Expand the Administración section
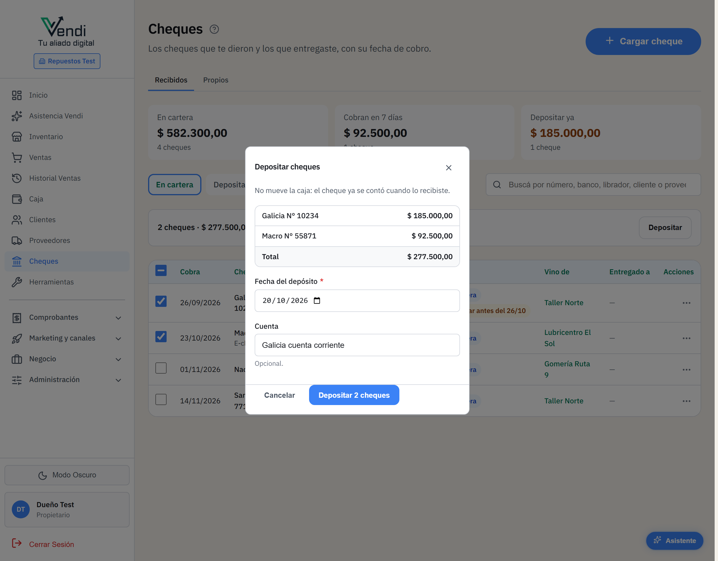This screenshot has width=718, height=561. pos(67,380)
